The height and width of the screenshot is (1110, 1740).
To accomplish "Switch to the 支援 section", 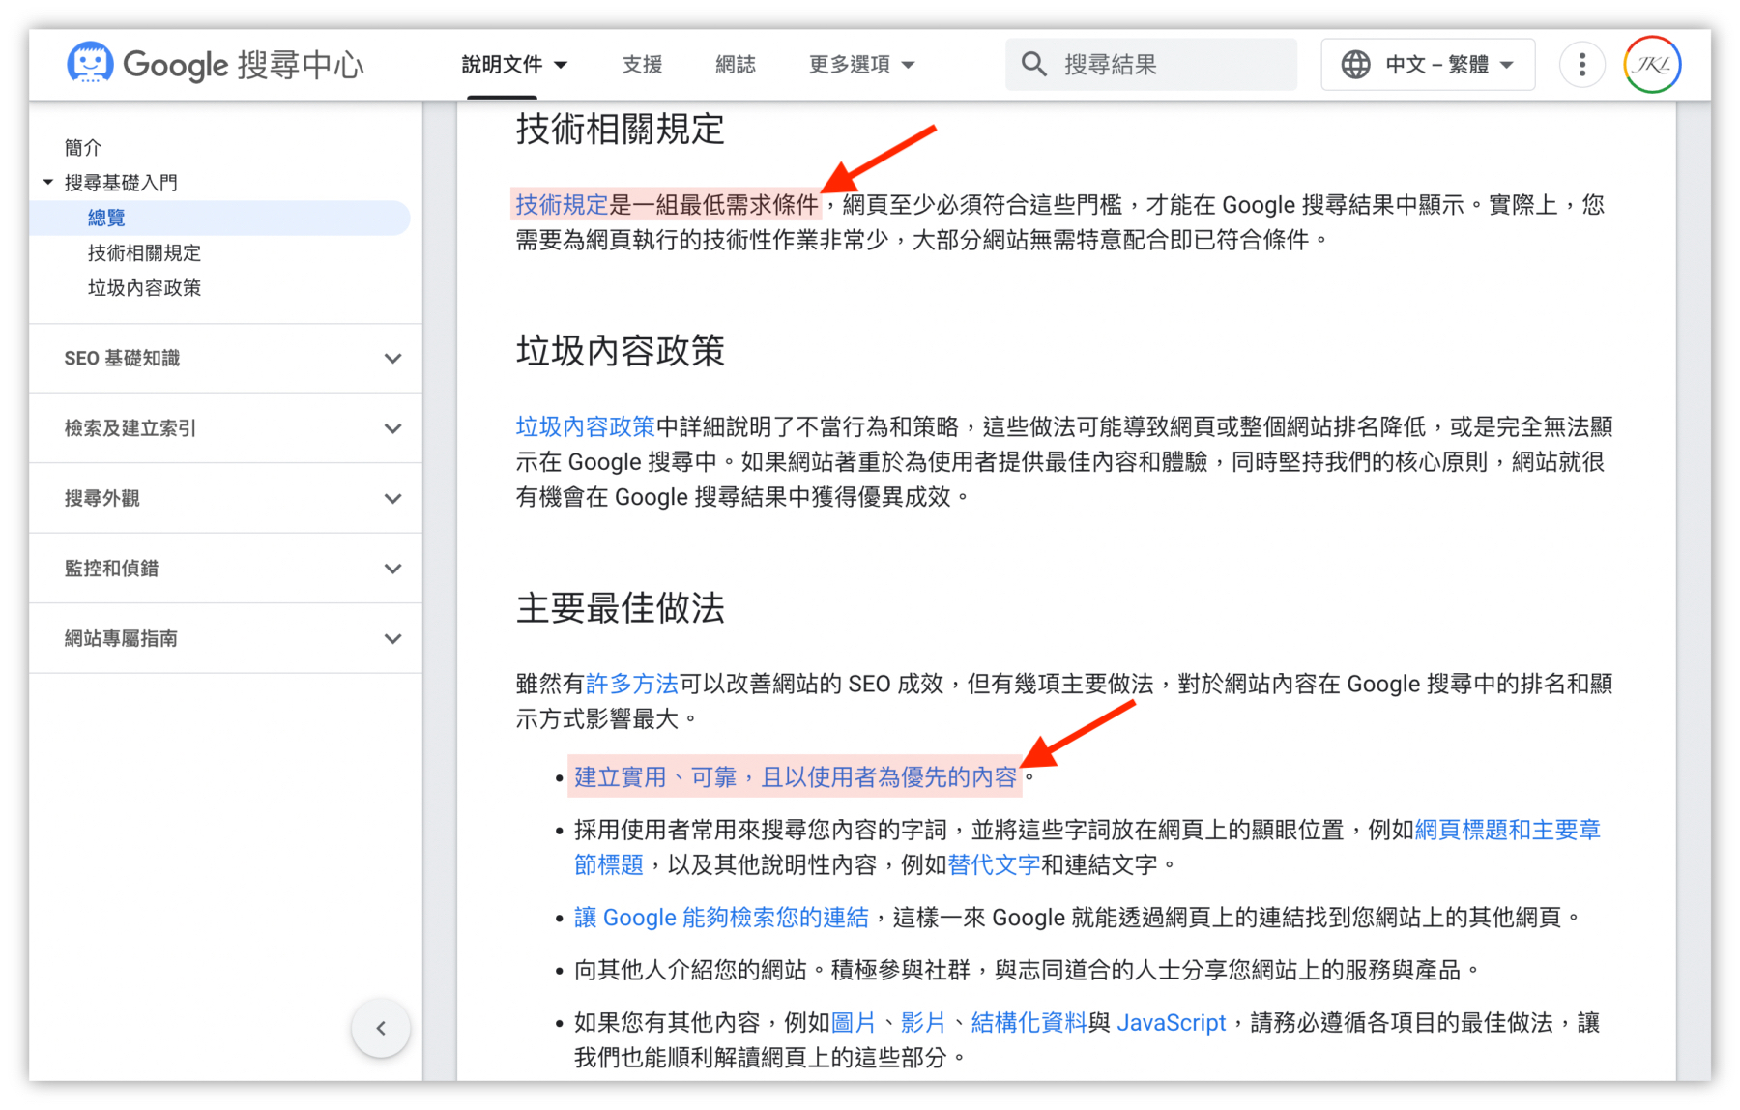I will point(641,64).
